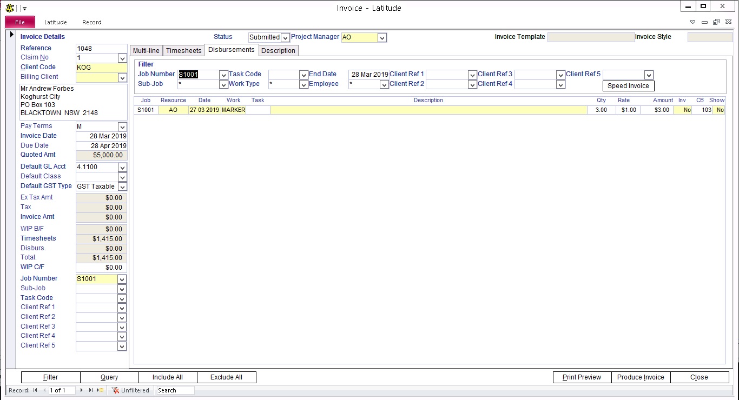Expand the Project Manager dropdown AO
Screen dimensions: 739x400
click(382, 37)
